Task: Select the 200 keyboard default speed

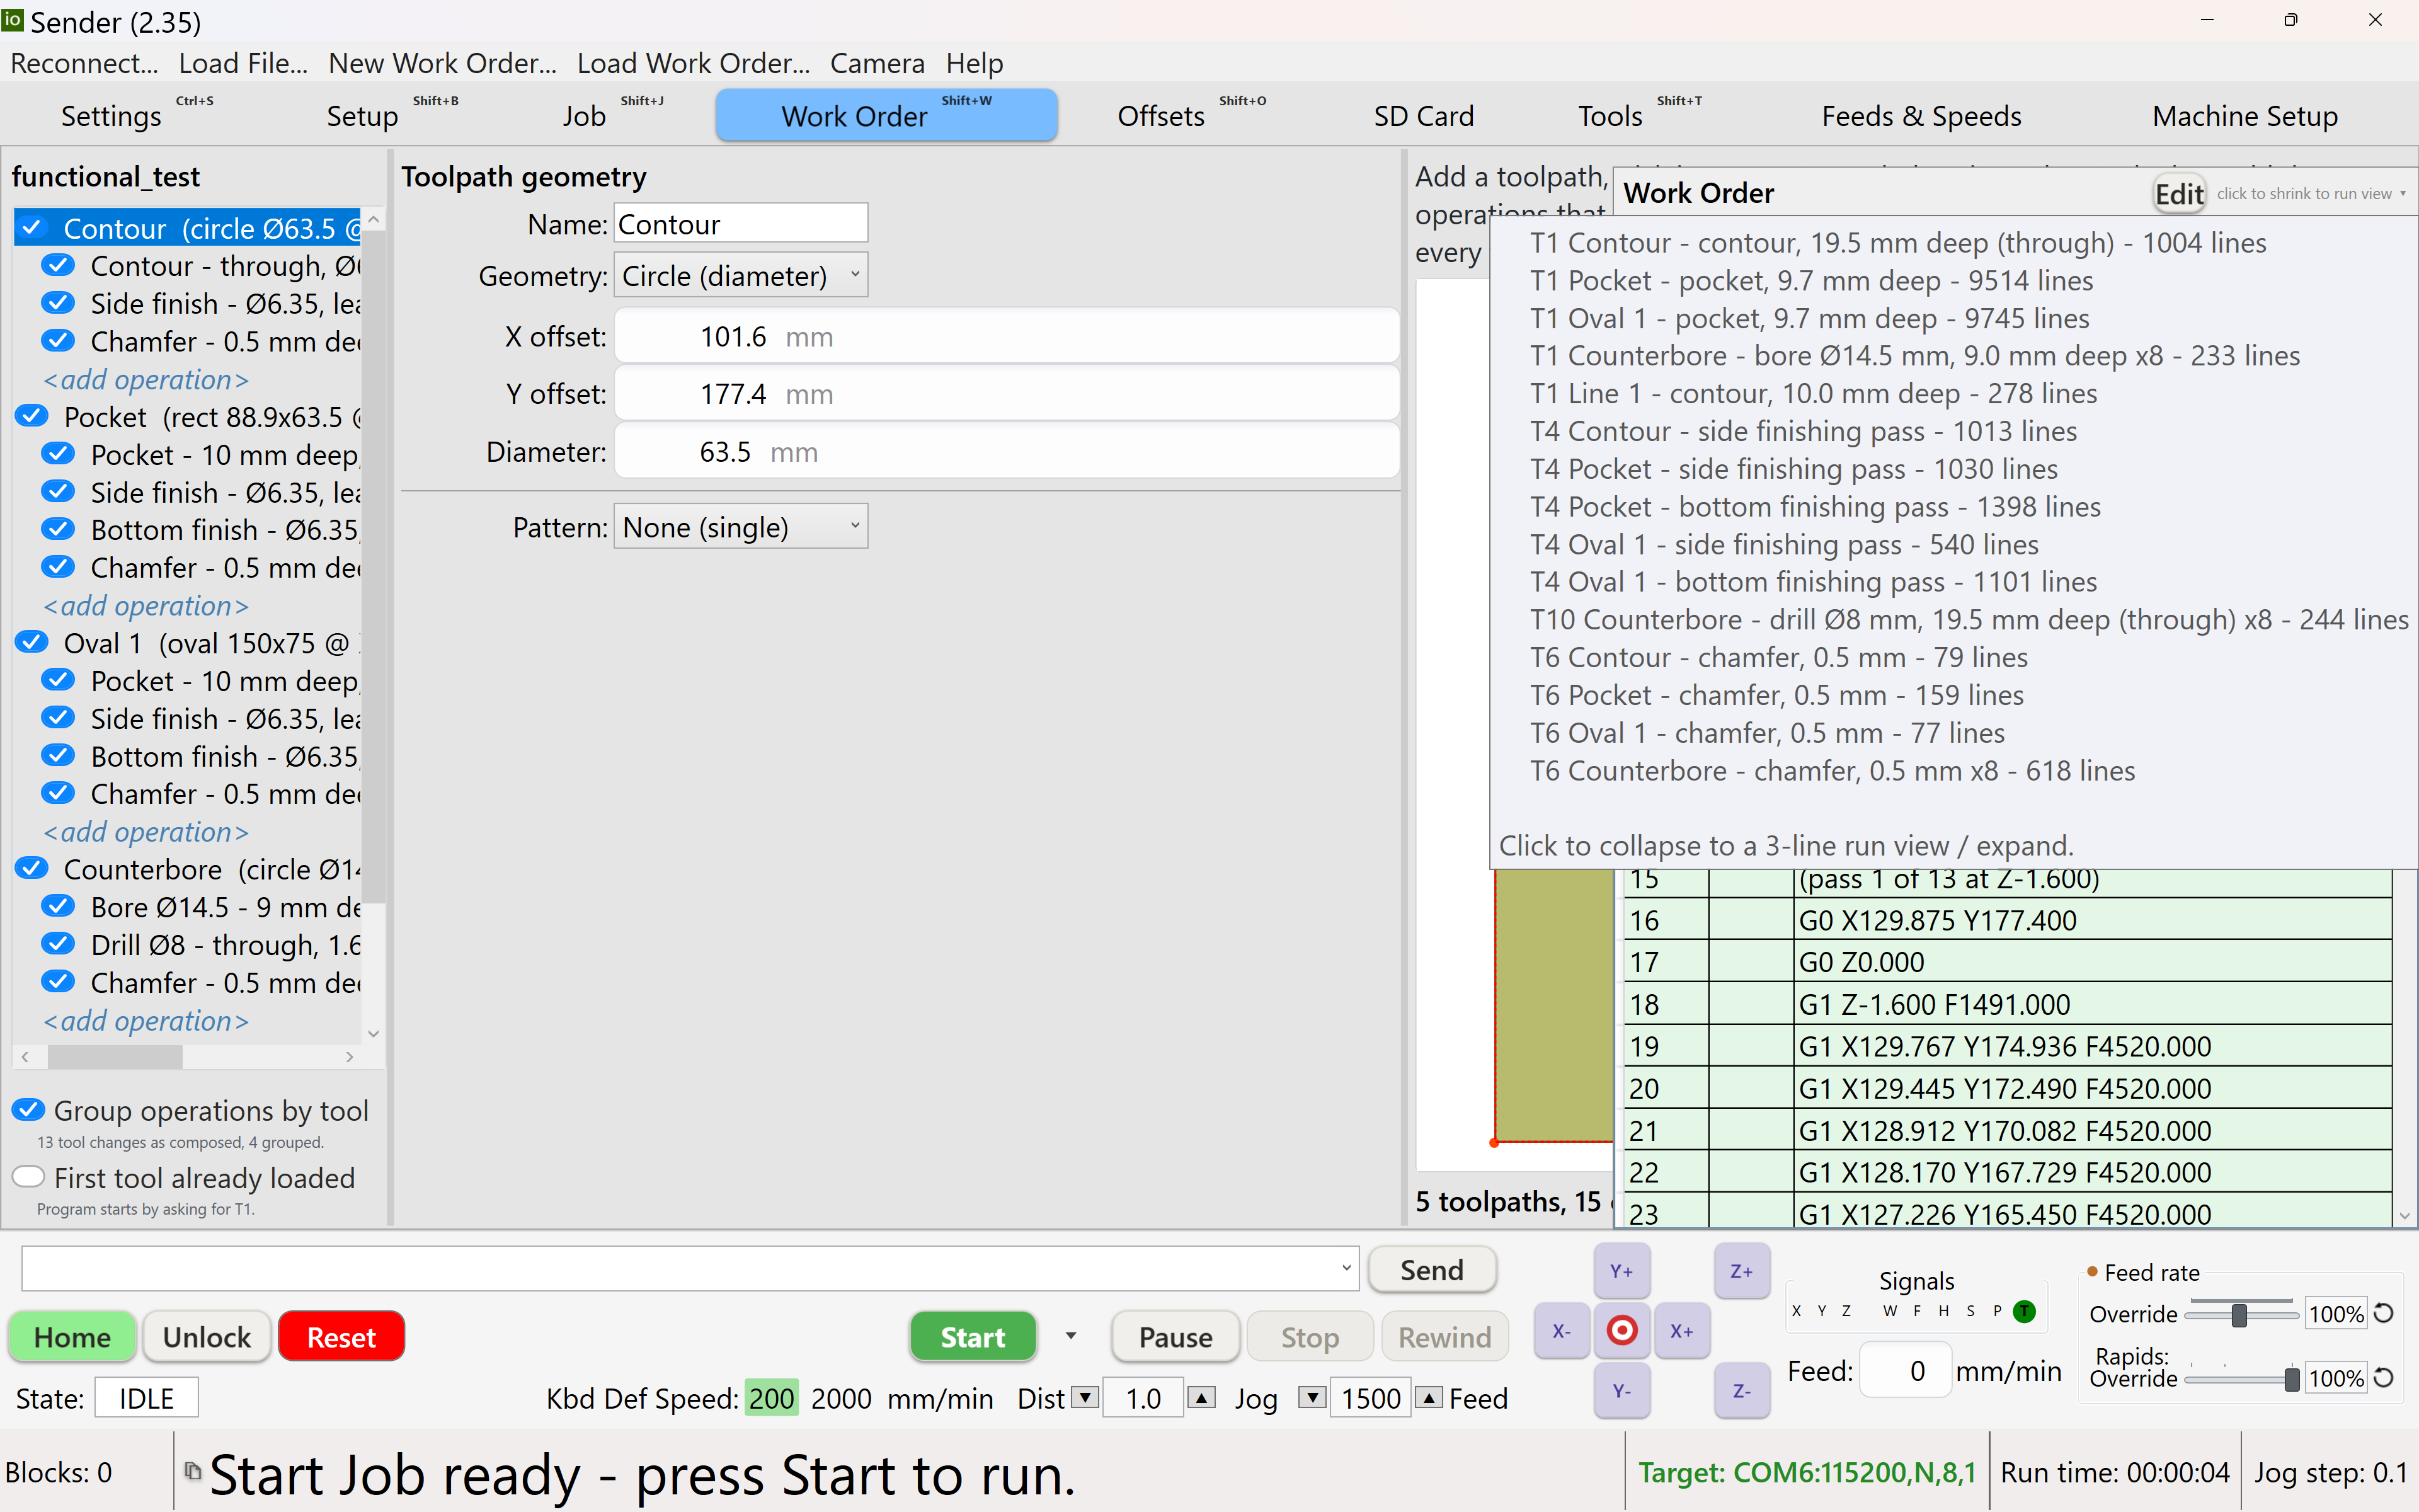Action: 770,1398
